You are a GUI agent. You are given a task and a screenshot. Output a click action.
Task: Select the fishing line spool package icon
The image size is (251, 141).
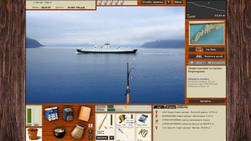pos(143,119)
